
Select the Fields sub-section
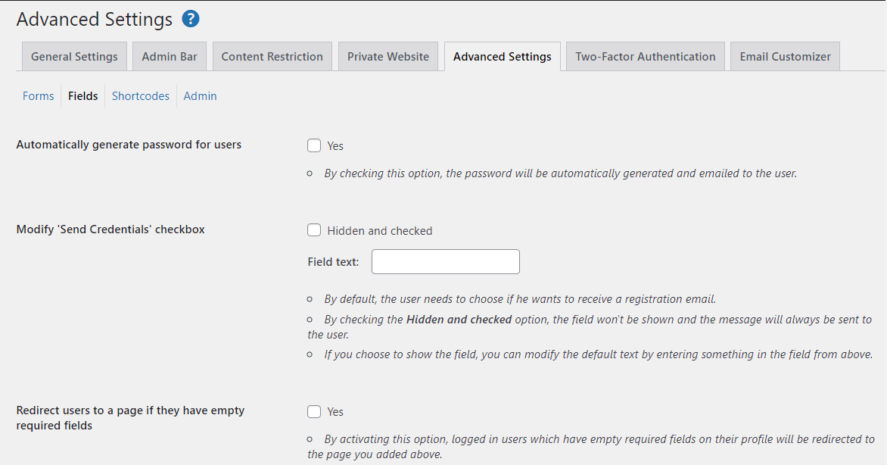point(83,95)
